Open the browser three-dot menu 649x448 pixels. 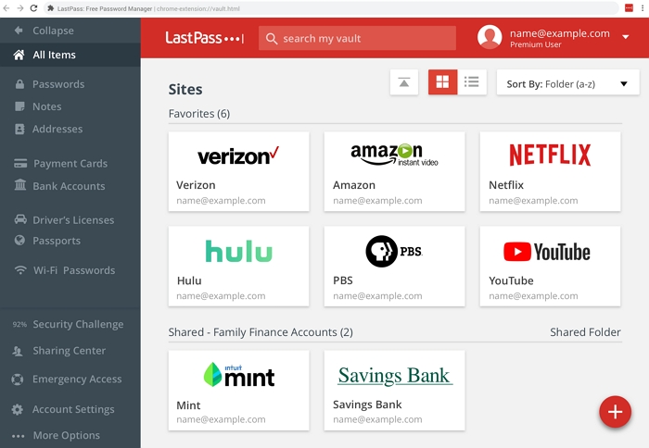coord(643,7)
